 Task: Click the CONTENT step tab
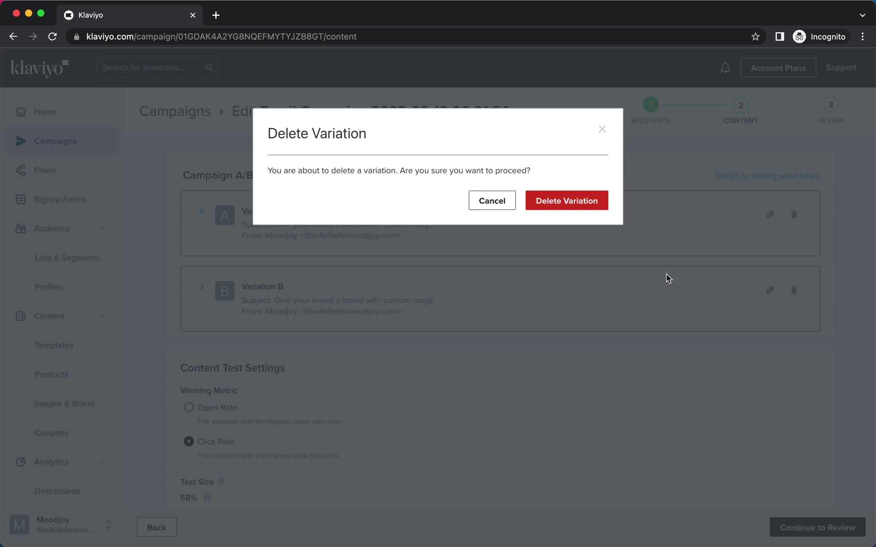tap(740, 110)
